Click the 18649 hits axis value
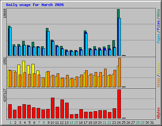162x126 pixels. click(5, 13)
